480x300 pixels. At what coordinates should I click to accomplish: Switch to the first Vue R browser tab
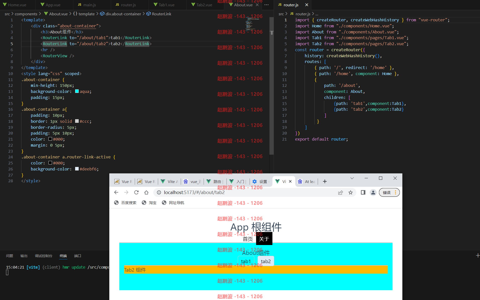[x=123, y=182]
